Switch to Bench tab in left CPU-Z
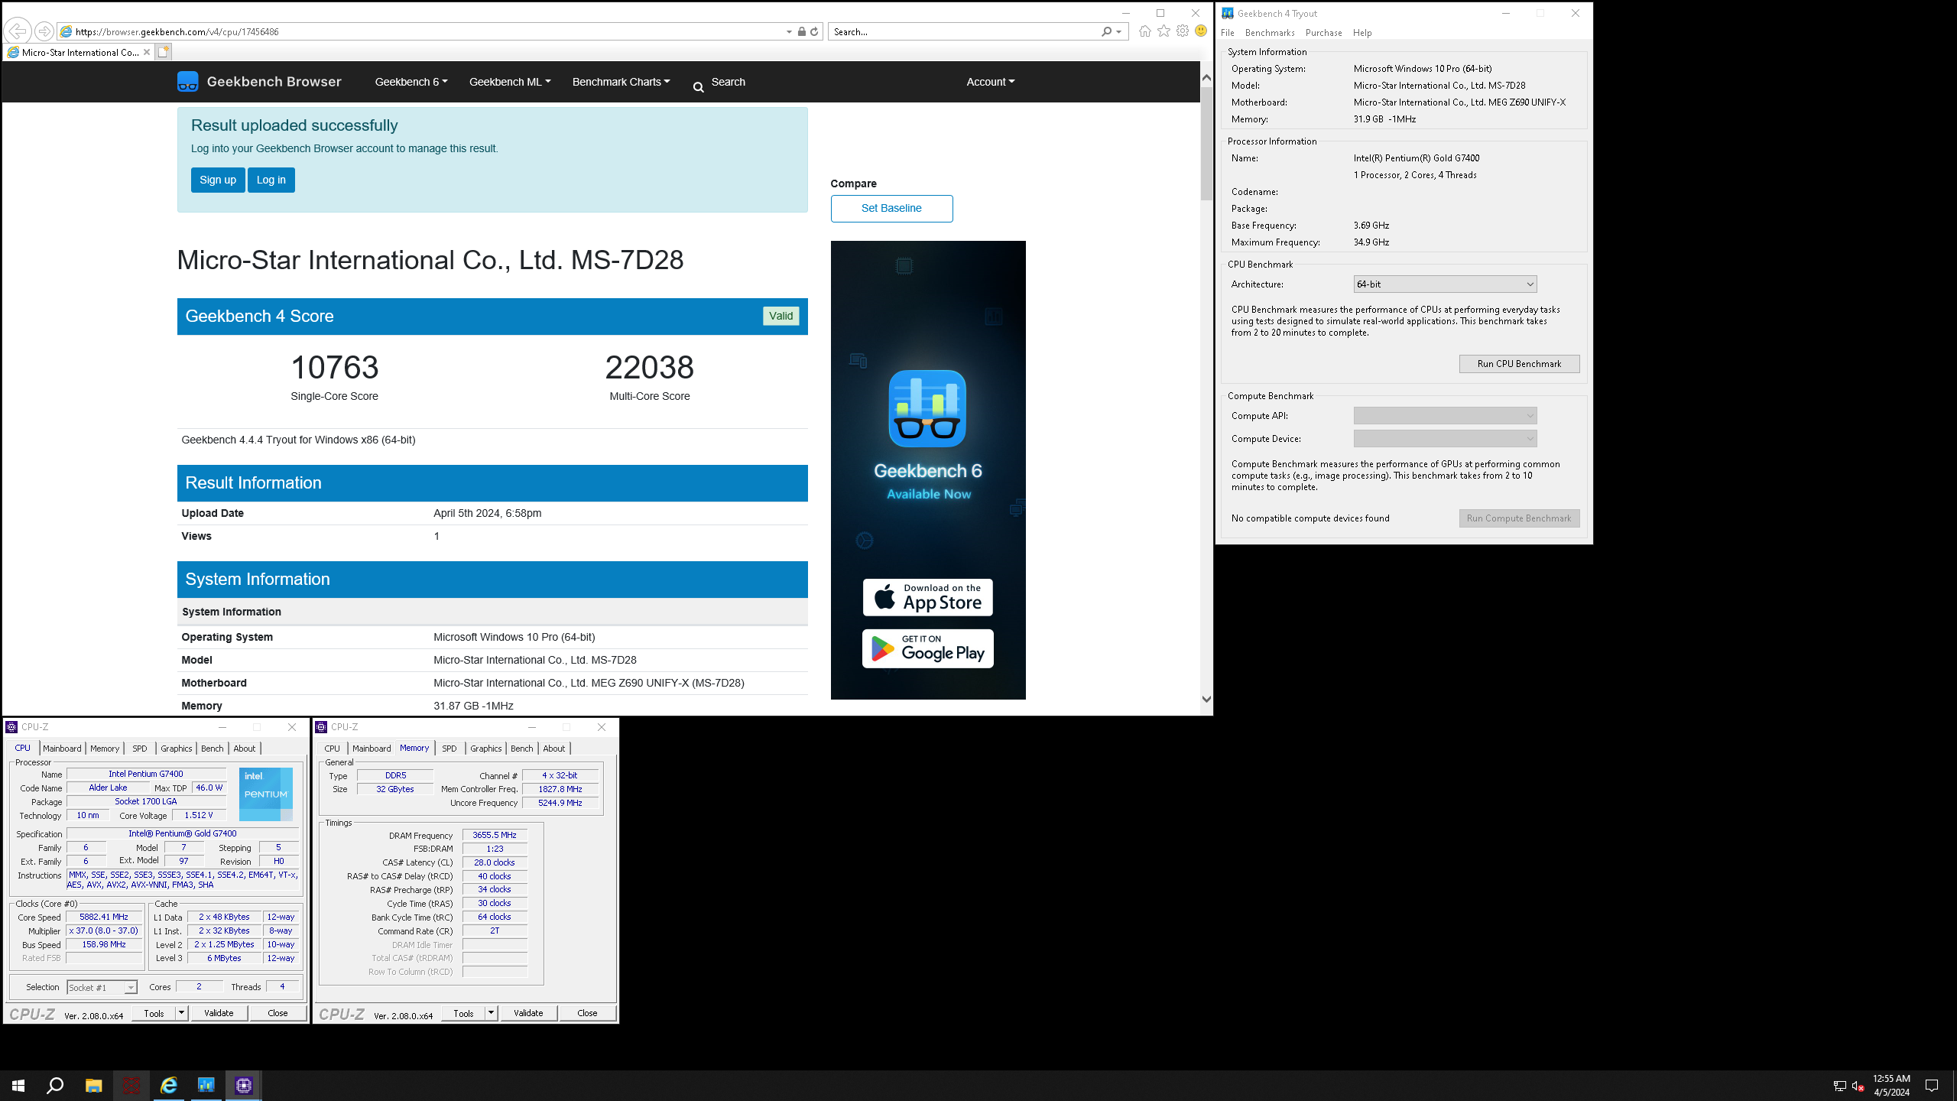The image size is (1957, 1101). [213, 749]
